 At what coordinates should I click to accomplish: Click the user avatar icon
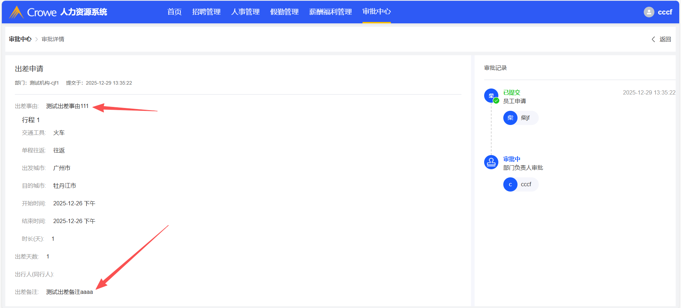(649, 12)
